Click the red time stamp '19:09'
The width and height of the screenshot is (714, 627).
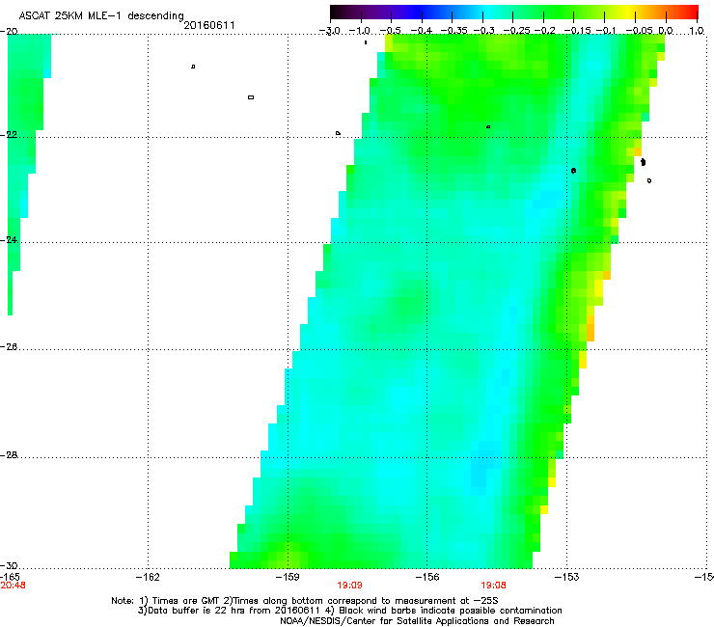tap(349, 586)
